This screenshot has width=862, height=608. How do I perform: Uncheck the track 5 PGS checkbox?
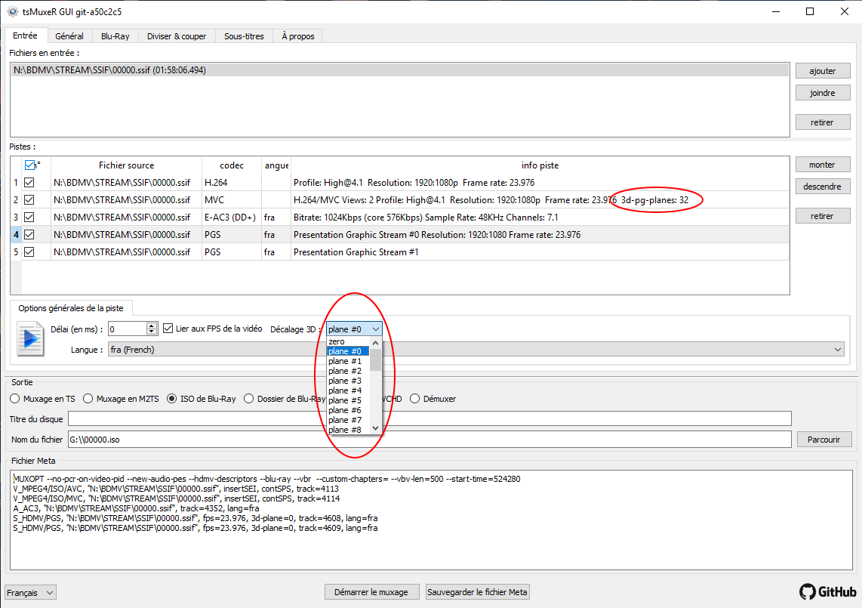(x=29, y=252)
